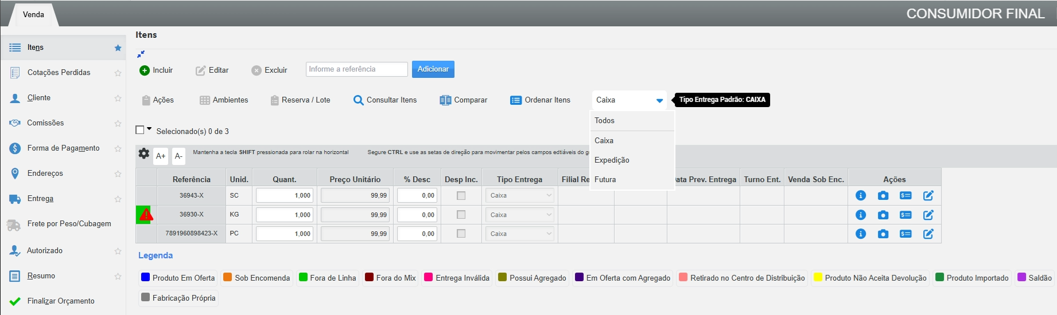Open the camera icon for item 36930-X

[x=883, y=215]
